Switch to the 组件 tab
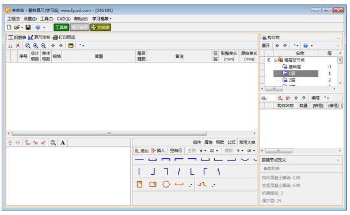The image size is (350, 215). click(197, 142)
